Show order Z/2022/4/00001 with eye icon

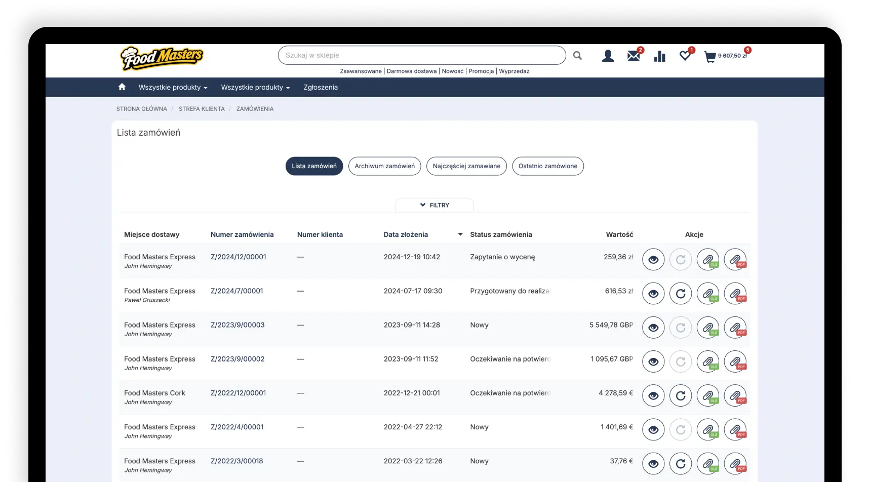653,430
